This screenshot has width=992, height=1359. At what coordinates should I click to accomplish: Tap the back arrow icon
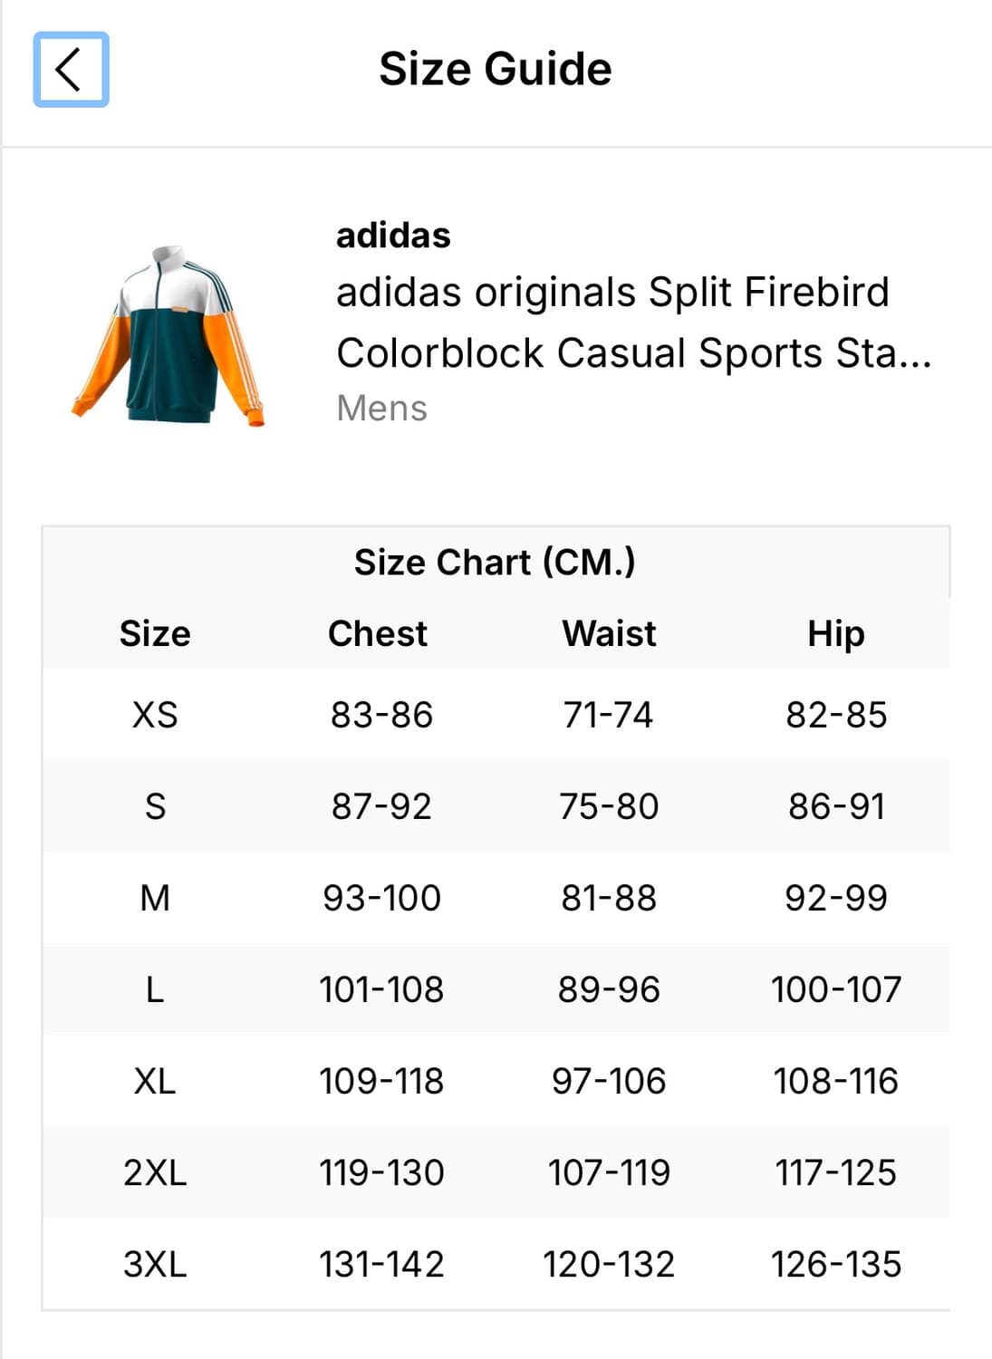[71, 70]
